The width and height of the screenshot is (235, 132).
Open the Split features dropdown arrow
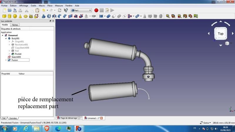coord(141,16)
